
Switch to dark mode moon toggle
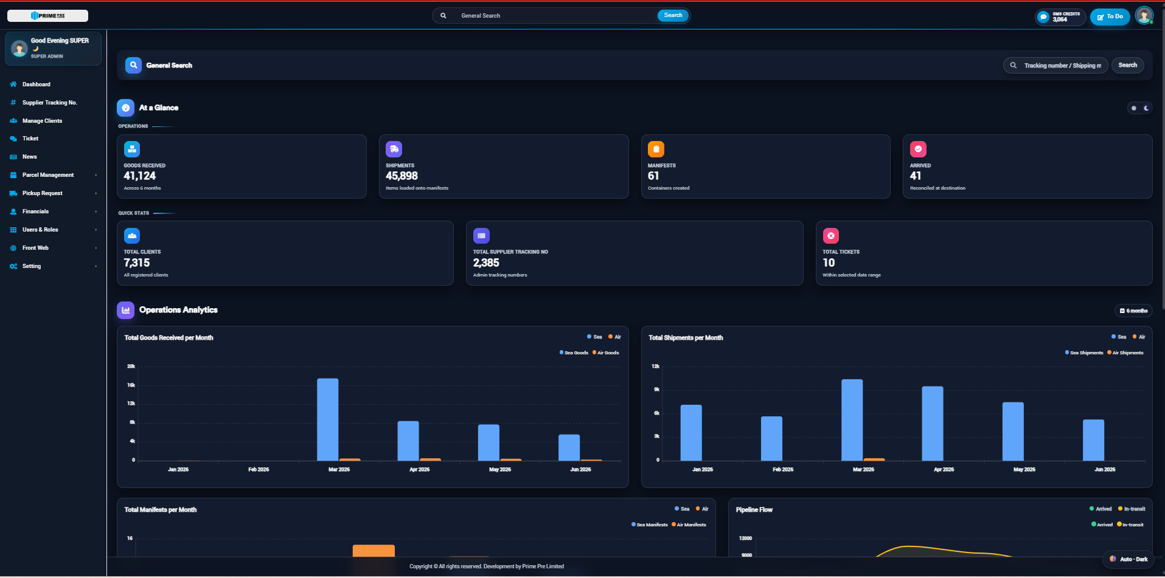[1146, 108]
